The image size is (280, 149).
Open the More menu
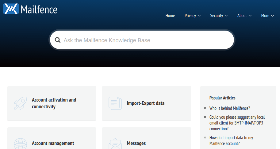[267, 16]
